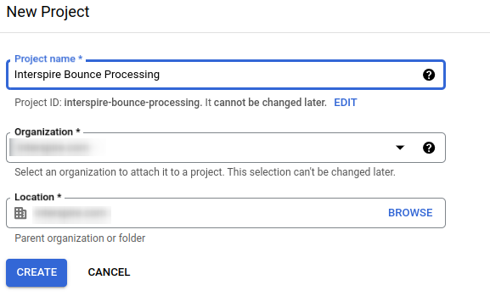Click the New Project heading
This screenshot has width=490, height=308.
point(48,12)
